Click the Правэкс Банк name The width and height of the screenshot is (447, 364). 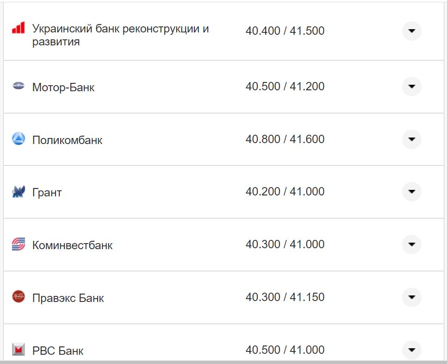click(68, 298)
